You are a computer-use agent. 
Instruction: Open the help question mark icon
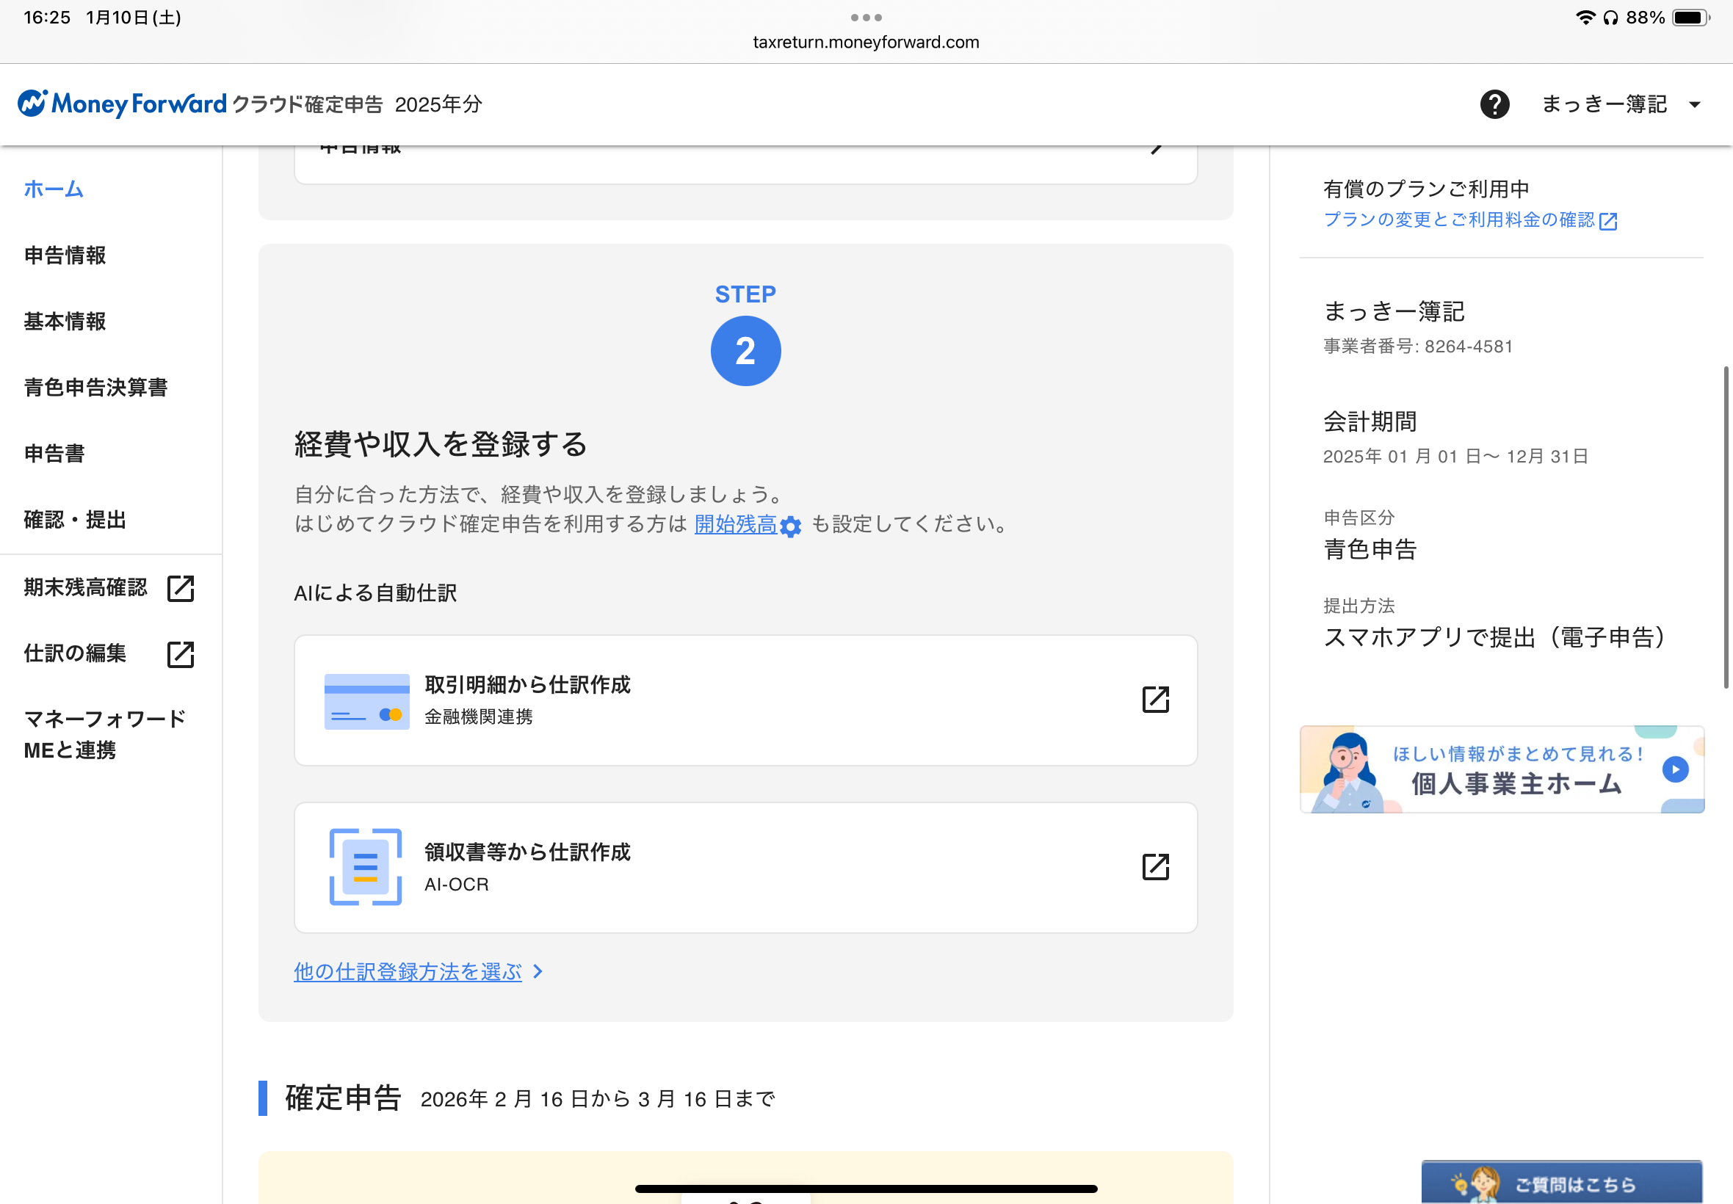[x=1494, y=104]
